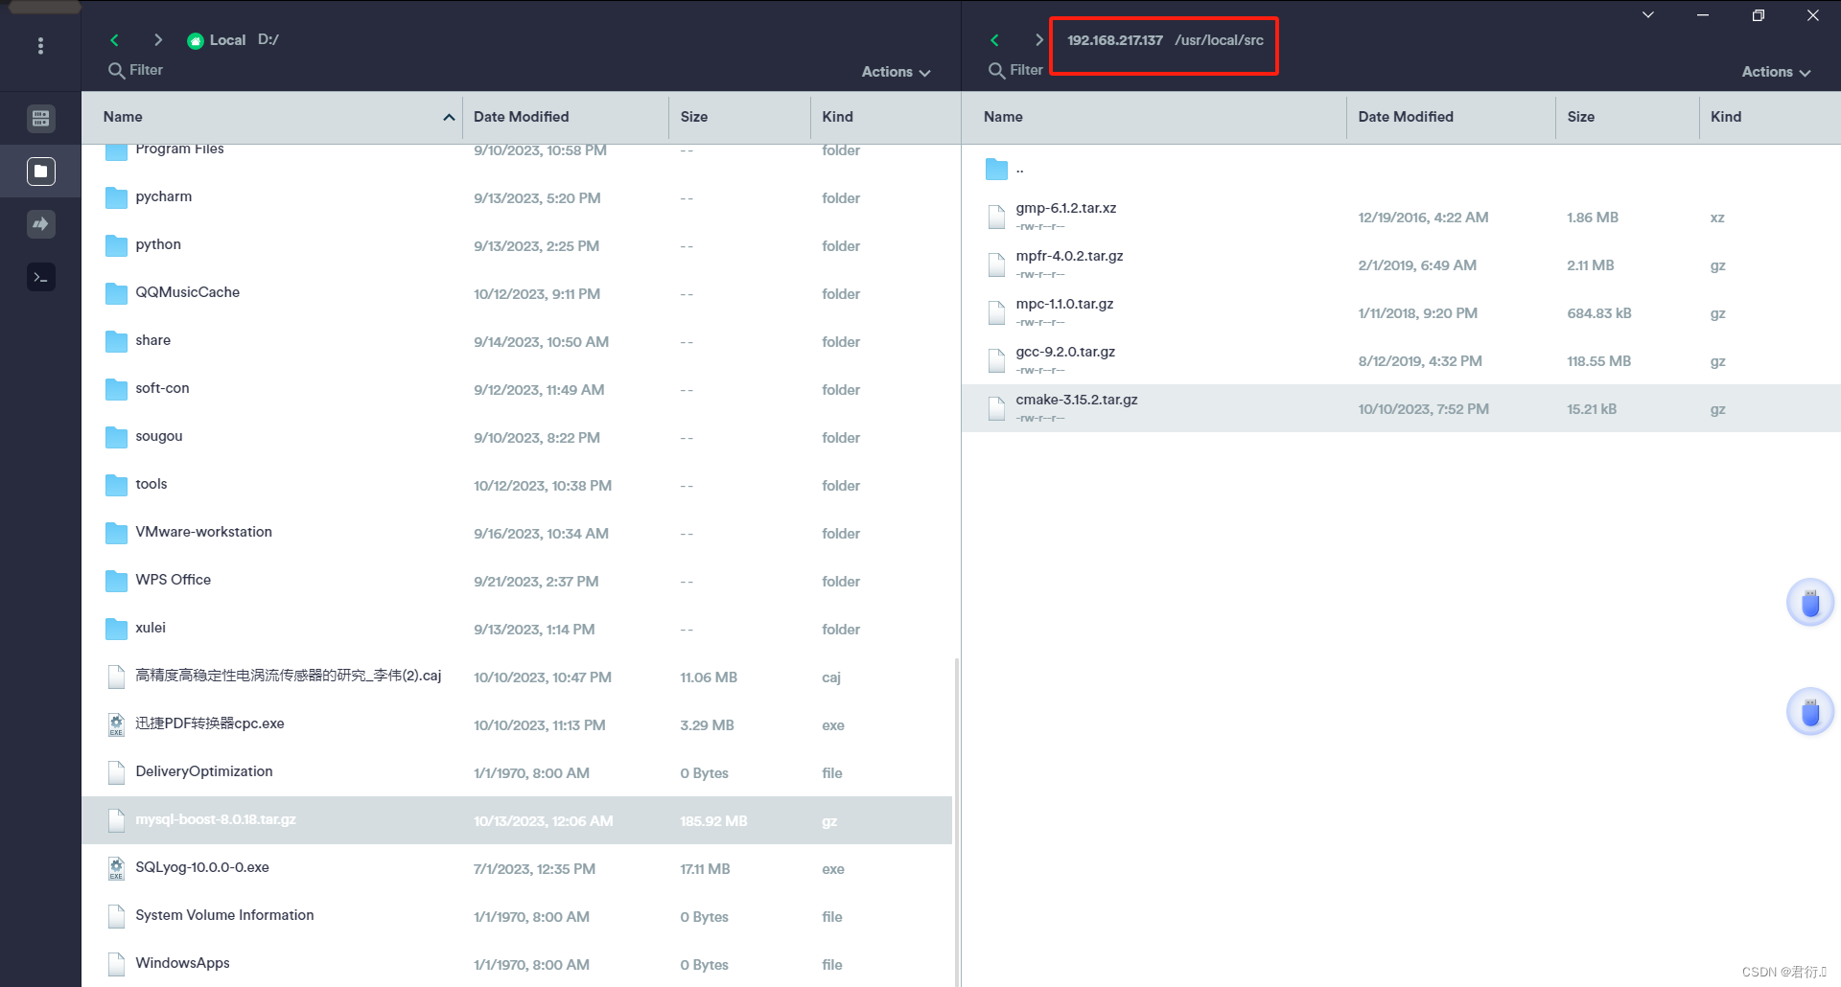Click the remote pane Filter field

click(x=1026, y=70)
